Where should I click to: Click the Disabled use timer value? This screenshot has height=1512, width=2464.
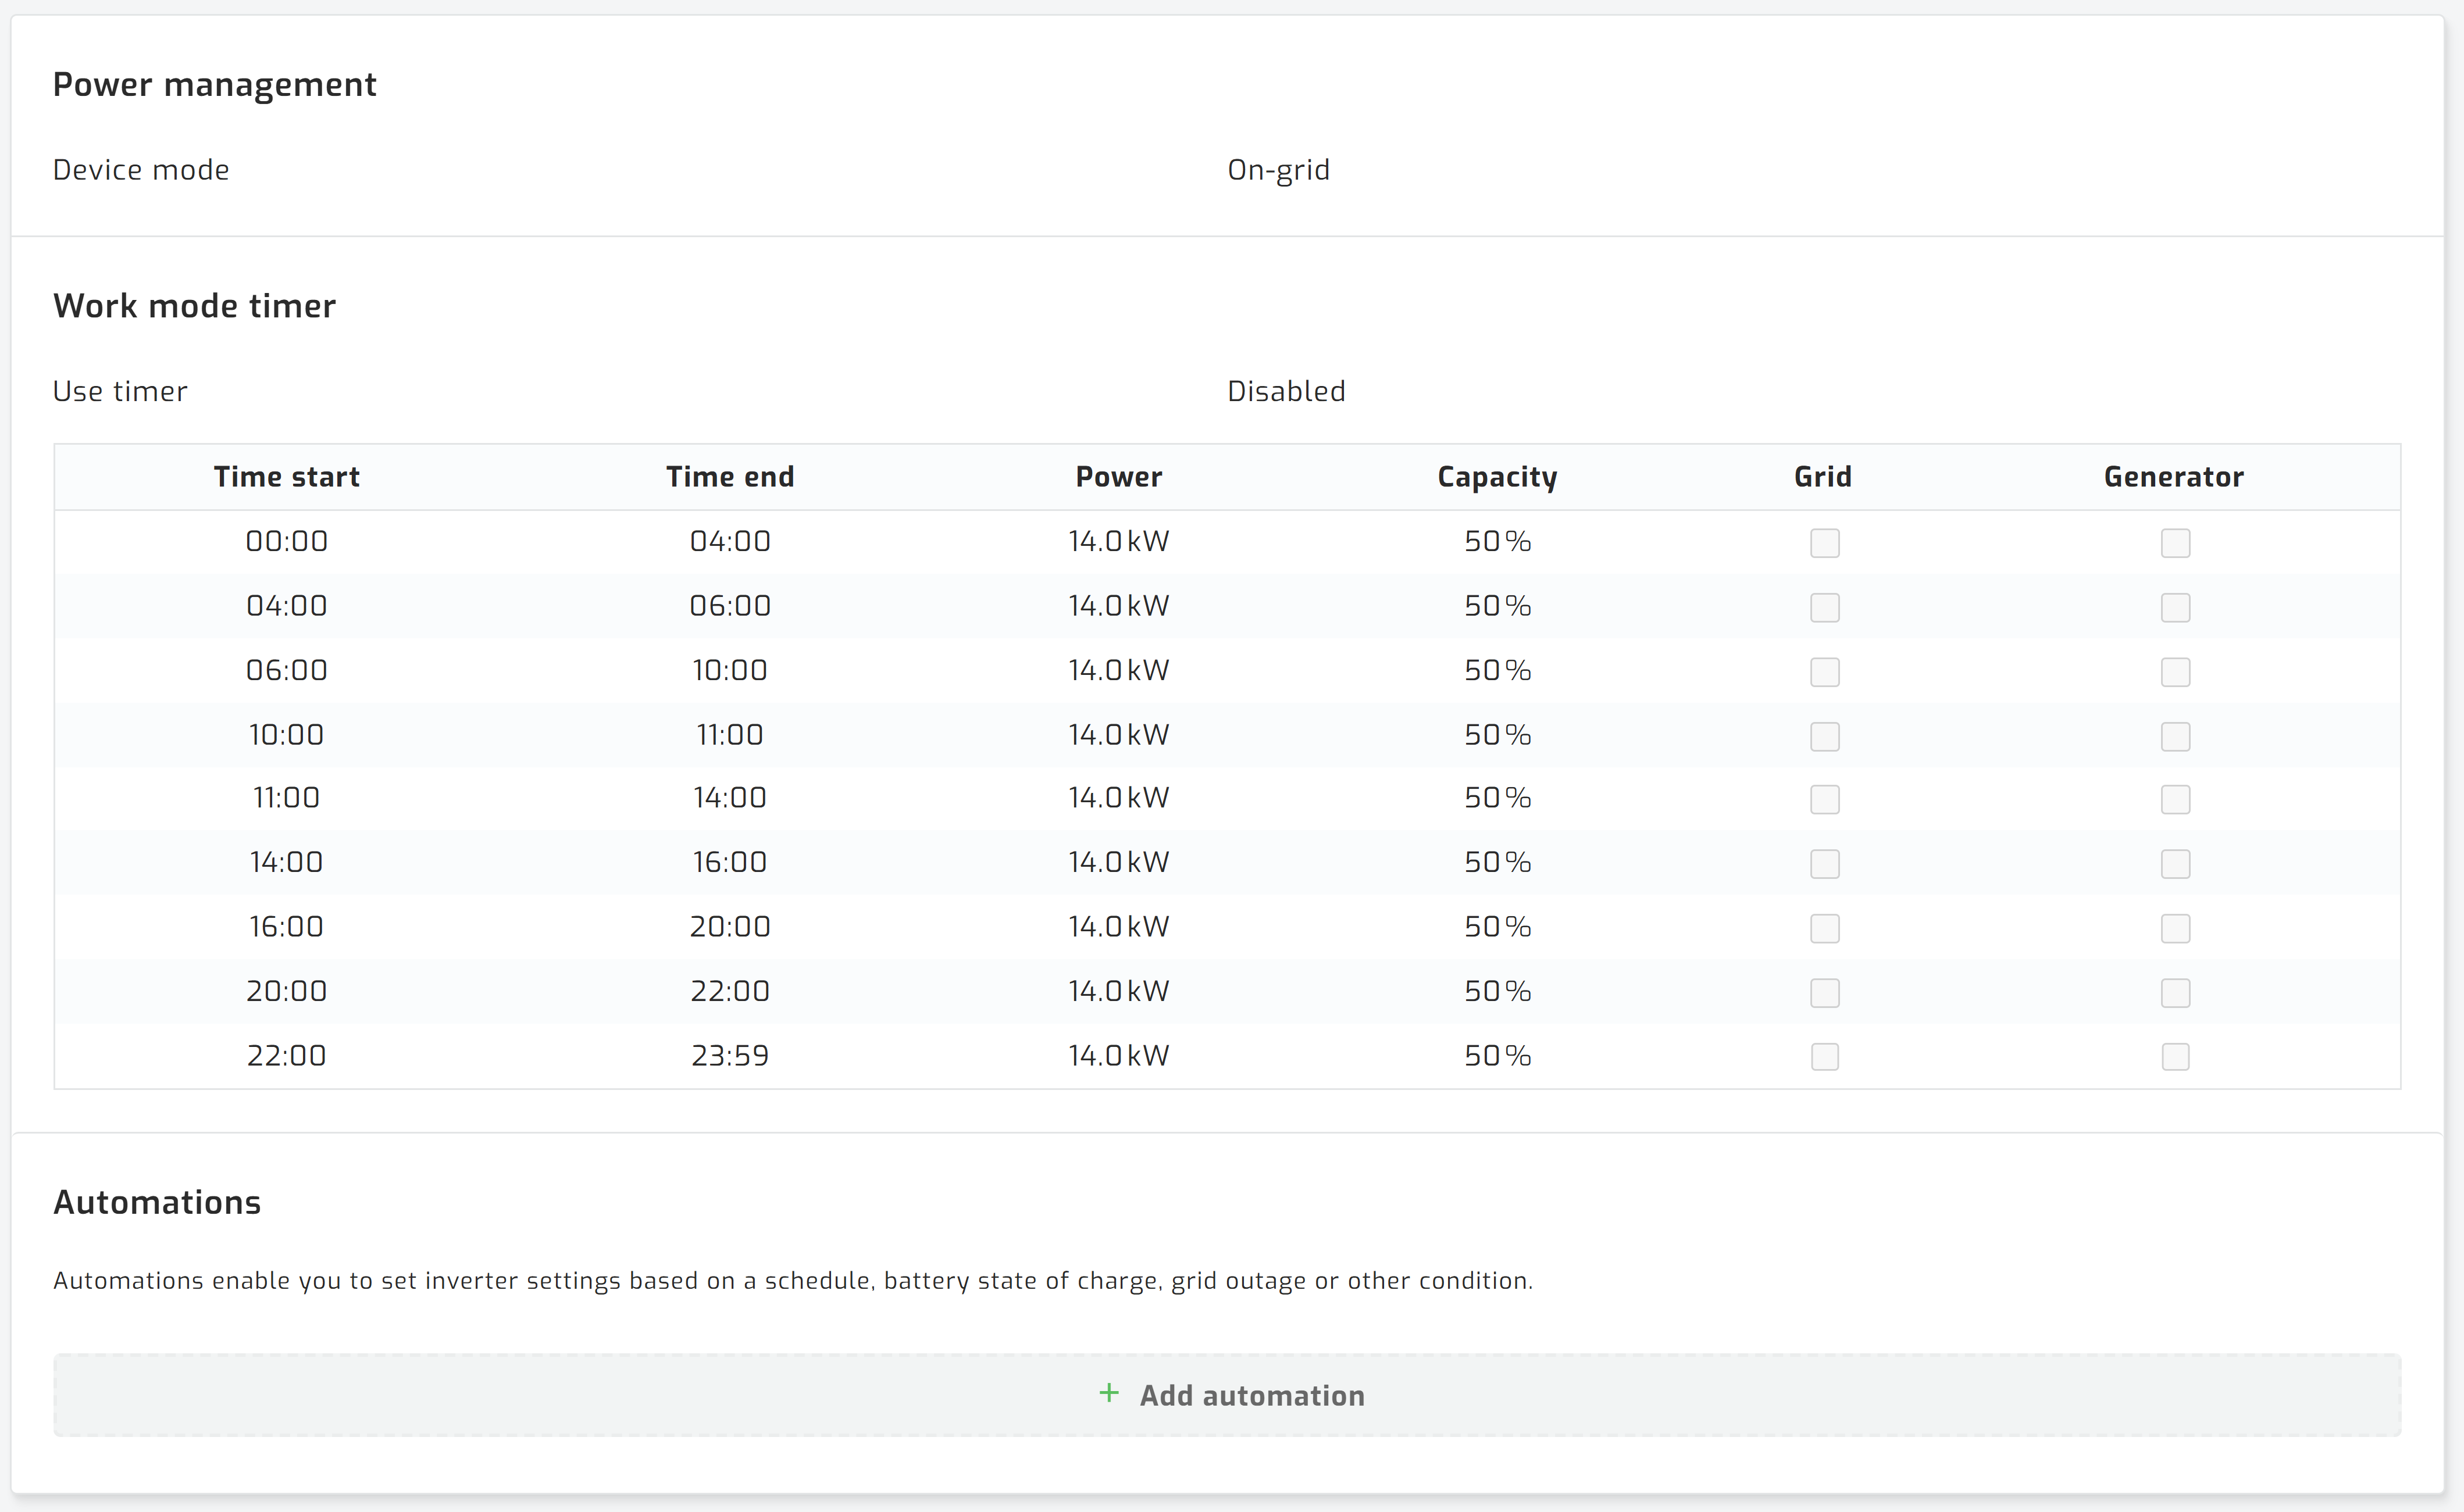(1286, 391)
